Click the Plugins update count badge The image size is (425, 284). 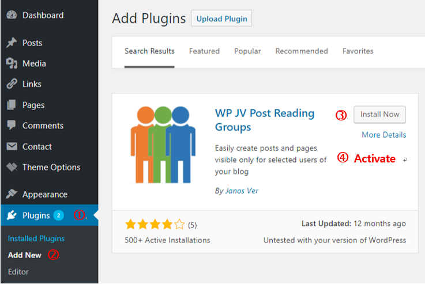(59, 215)
